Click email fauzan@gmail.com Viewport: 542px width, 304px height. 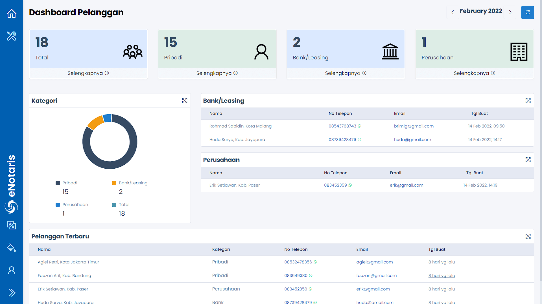(x=376, y=276)
